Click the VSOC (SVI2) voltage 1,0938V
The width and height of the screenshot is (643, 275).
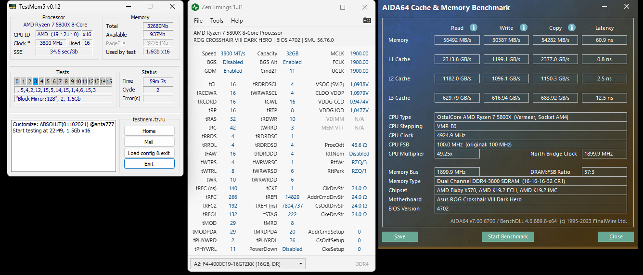click(x=359, y=84)
